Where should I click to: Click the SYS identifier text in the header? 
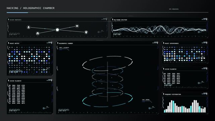[x=174, y=9]
